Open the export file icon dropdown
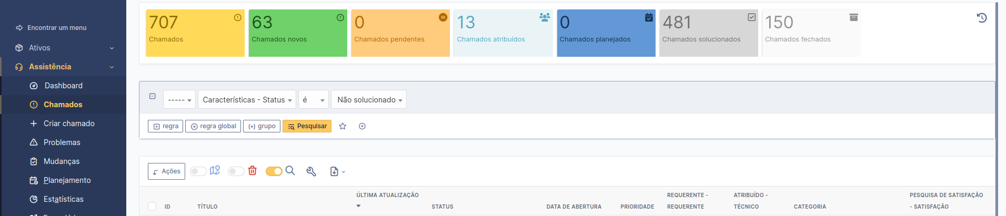 point(337,171)
